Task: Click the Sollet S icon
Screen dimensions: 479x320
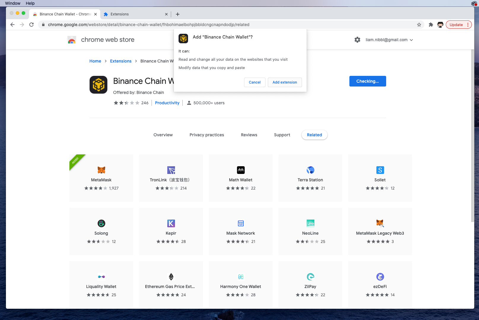Action: pos(380,170)
